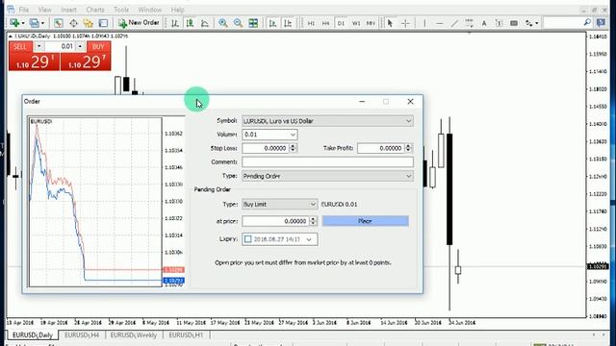The width and height of the screenshot is (616, 346).
Task: Select the text A tool
Action: coord(484,23)
